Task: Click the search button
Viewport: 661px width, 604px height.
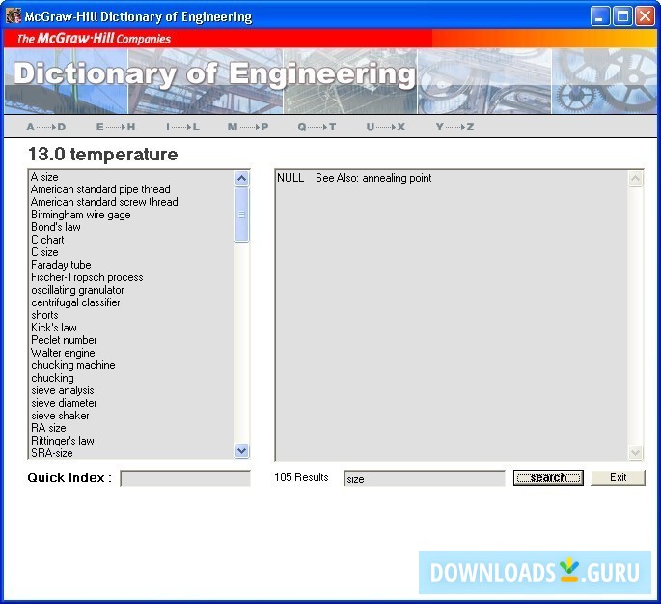Action: (548, 477)
